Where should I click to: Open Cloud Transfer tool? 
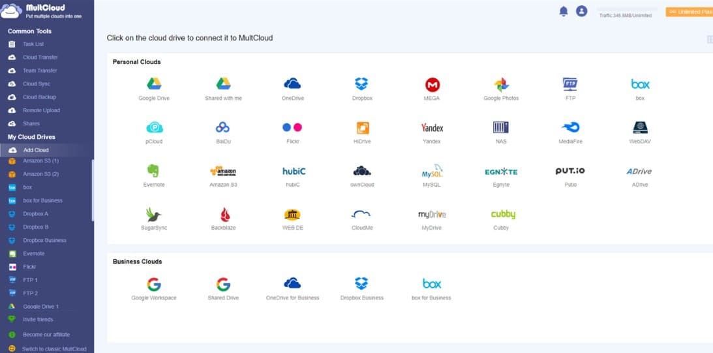[x=40, y=57]
